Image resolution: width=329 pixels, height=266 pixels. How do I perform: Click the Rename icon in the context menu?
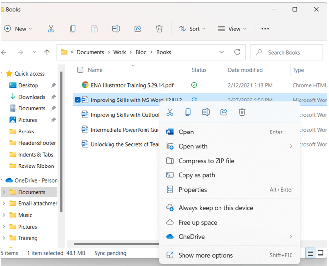tap(206, 112)
